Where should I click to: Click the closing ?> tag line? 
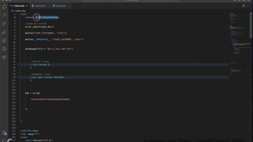pos(21,121)
